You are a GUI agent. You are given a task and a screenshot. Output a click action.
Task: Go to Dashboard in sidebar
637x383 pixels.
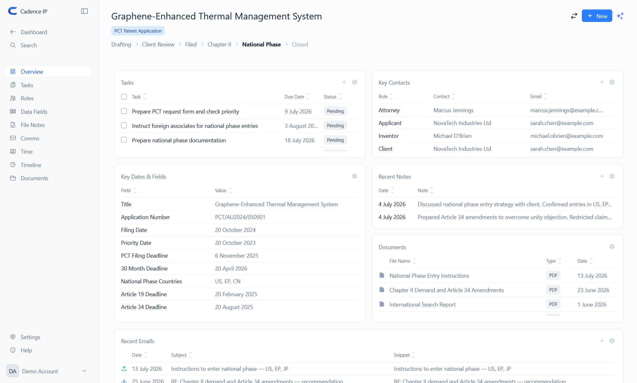[x=49, y=32]
